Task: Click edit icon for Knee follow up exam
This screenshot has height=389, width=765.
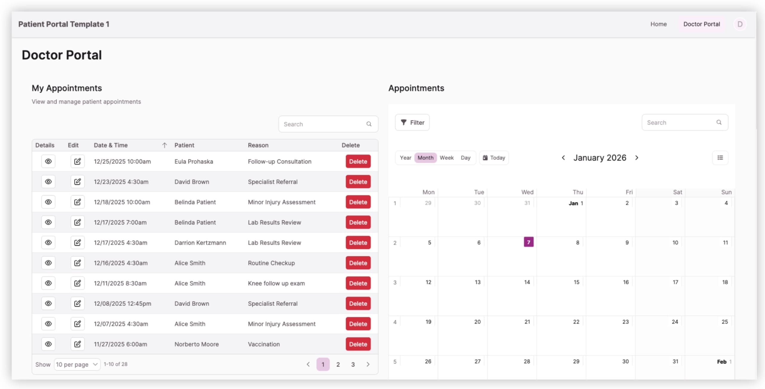Action: pos(77,283)
